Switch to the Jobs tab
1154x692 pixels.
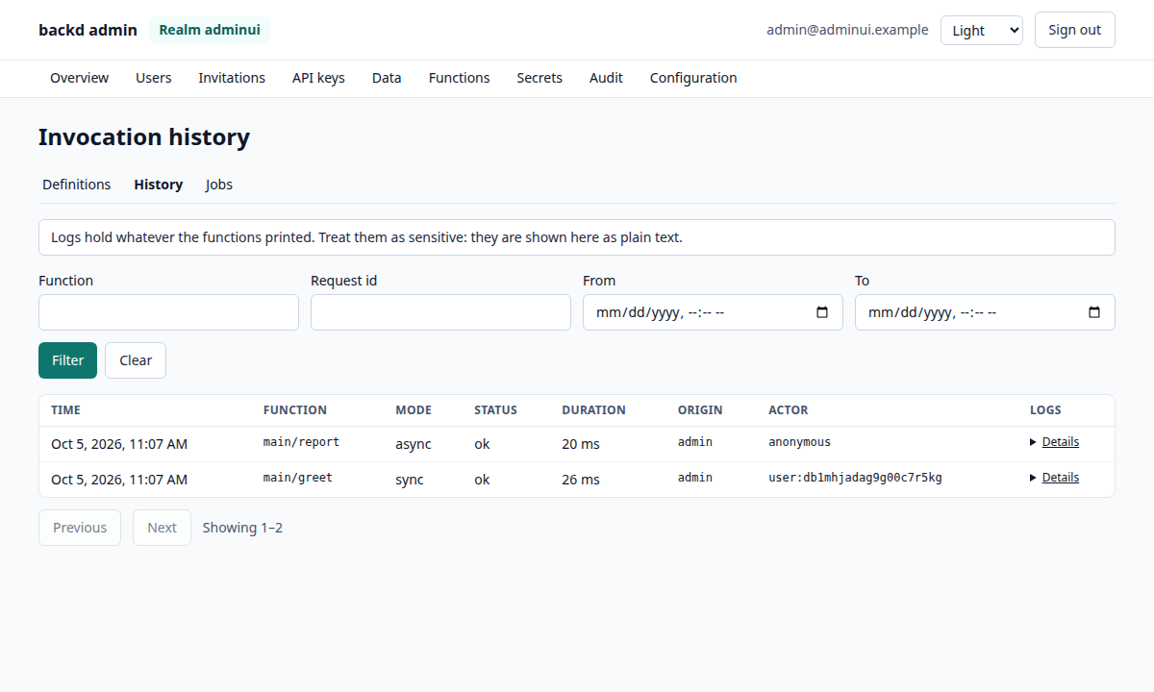point(219,185)
